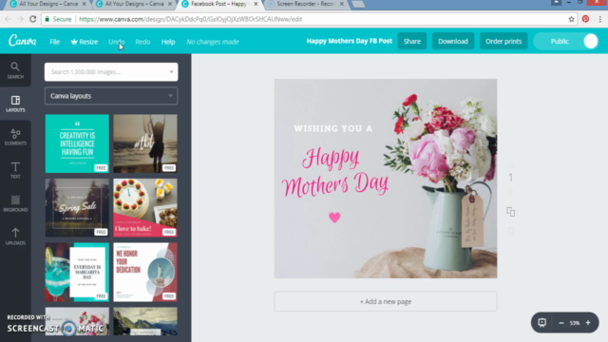Expand the Canva layouts dropdown

point(111,96)
